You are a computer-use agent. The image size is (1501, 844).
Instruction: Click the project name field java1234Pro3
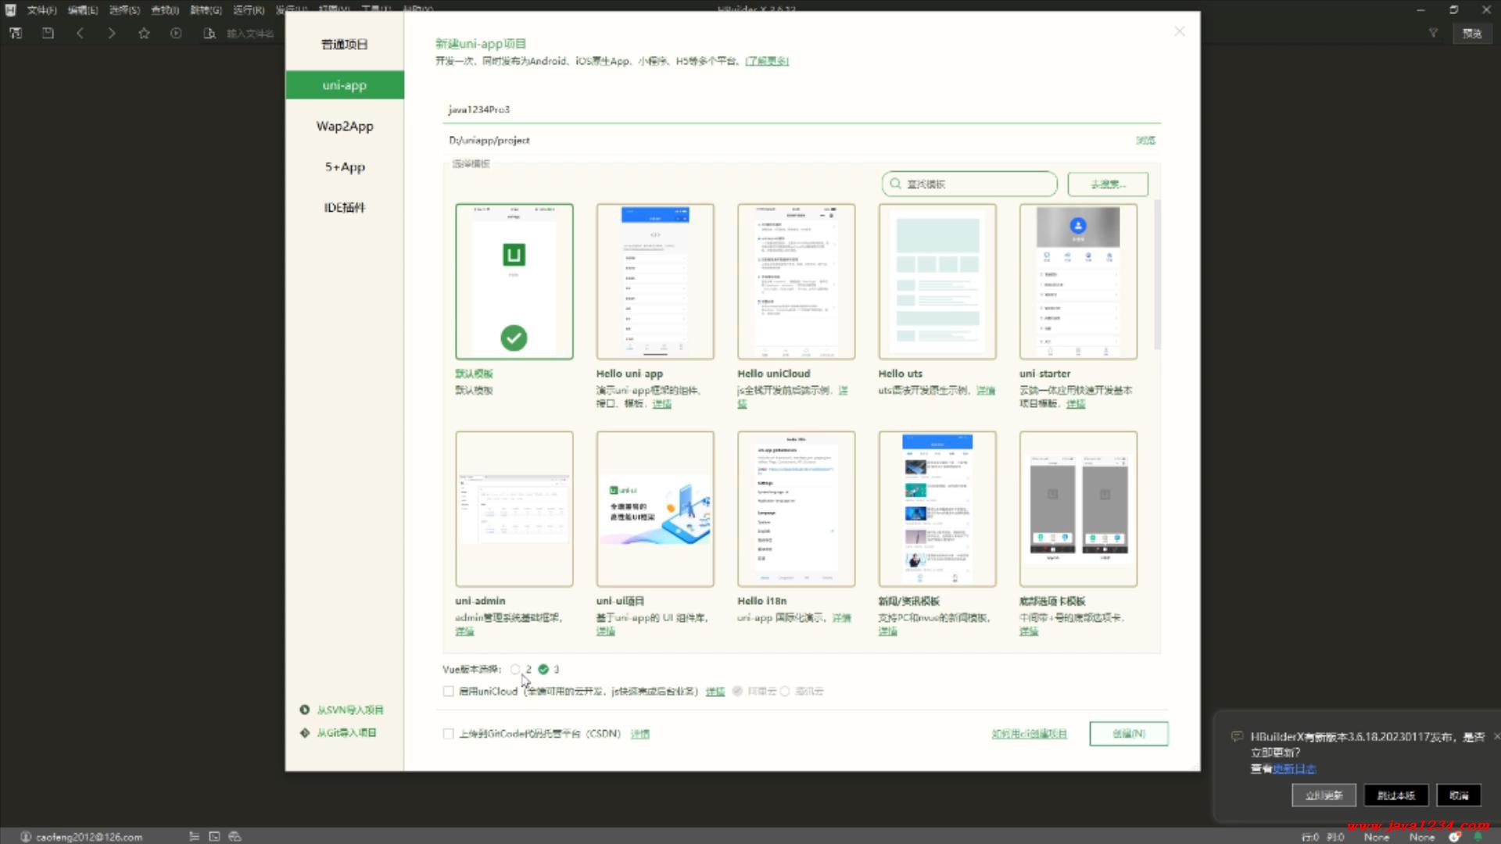(801, 109)
